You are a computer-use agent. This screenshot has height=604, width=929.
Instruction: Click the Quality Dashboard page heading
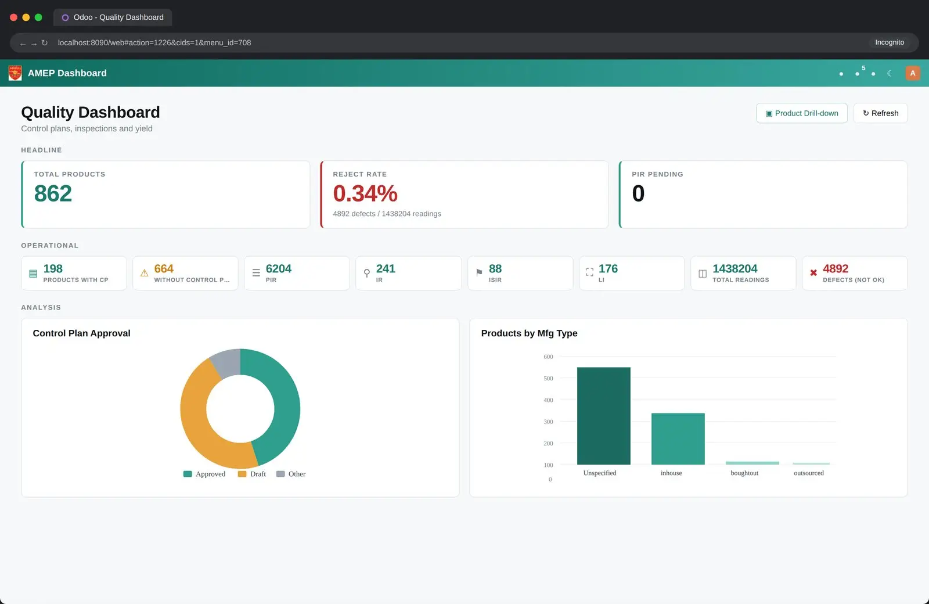click(x=91, y=112)
